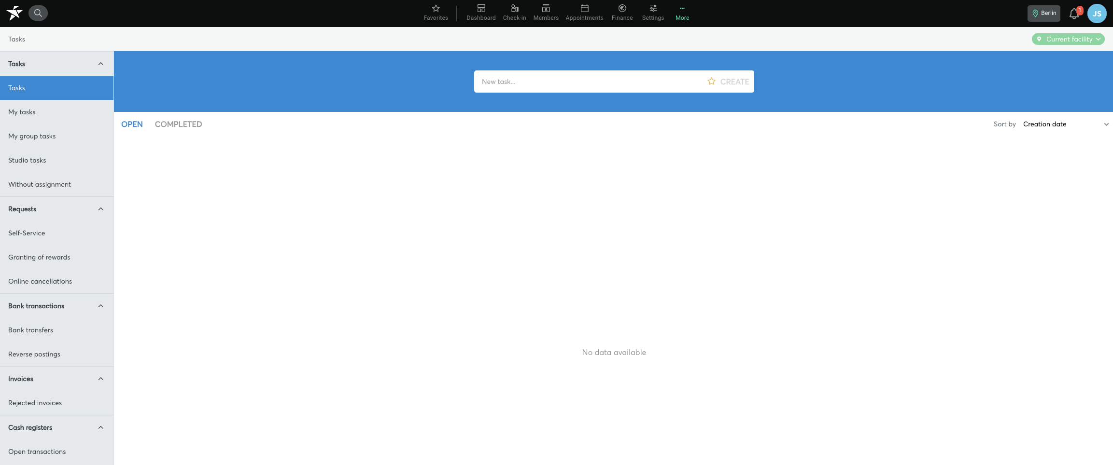1113x465 pixels.
Task: Open the global search magnifier
Action: [38, 13]
